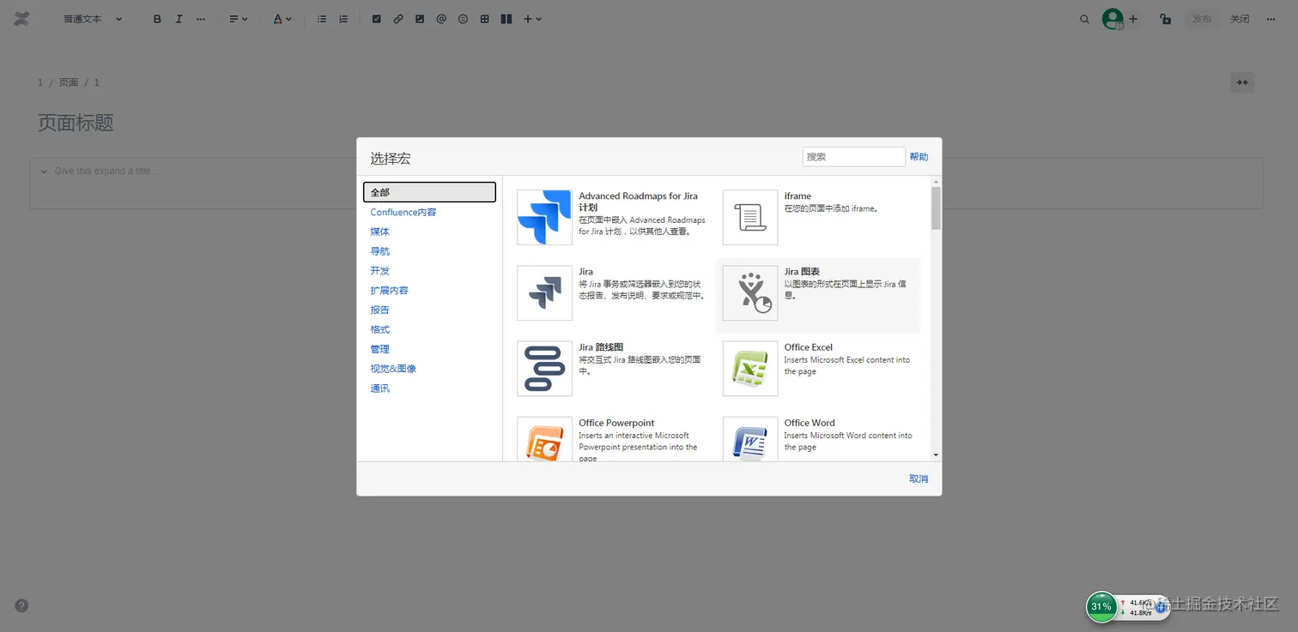The height and width of the screenshot is (632, 1298).
Task: Select the 导航 category
Action: click(380, 251)
